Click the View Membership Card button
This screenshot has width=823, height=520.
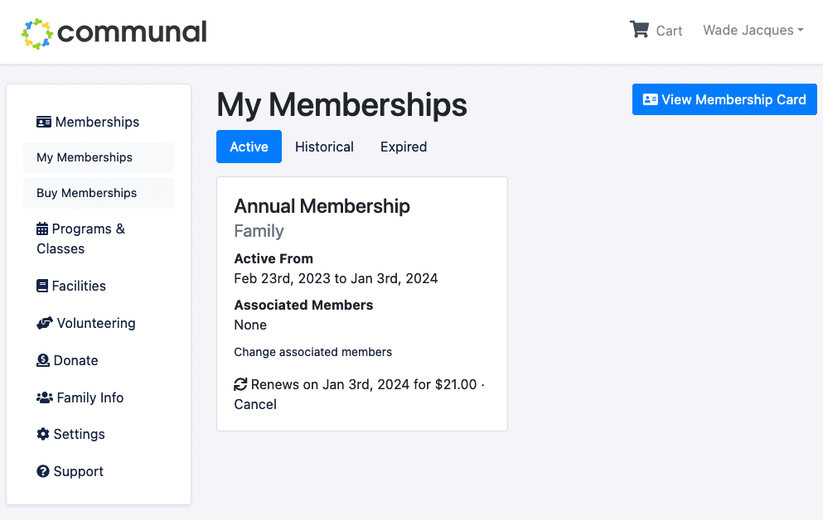click(724, 99)
